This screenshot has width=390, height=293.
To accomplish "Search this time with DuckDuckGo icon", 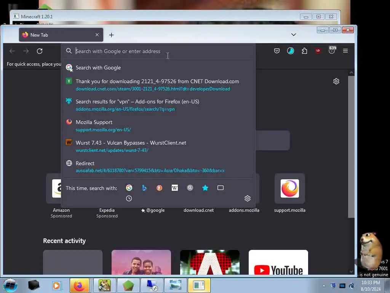I will click(160, 188).
